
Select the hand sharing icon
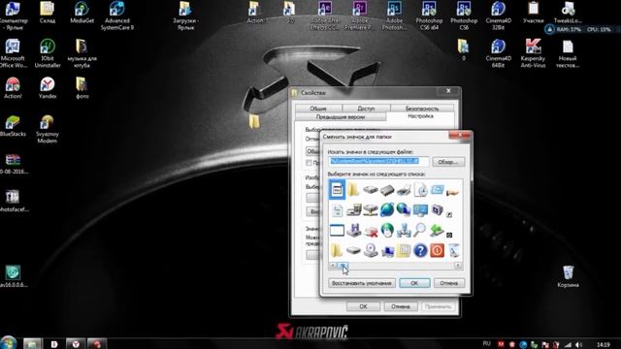[x=452, y=192]
